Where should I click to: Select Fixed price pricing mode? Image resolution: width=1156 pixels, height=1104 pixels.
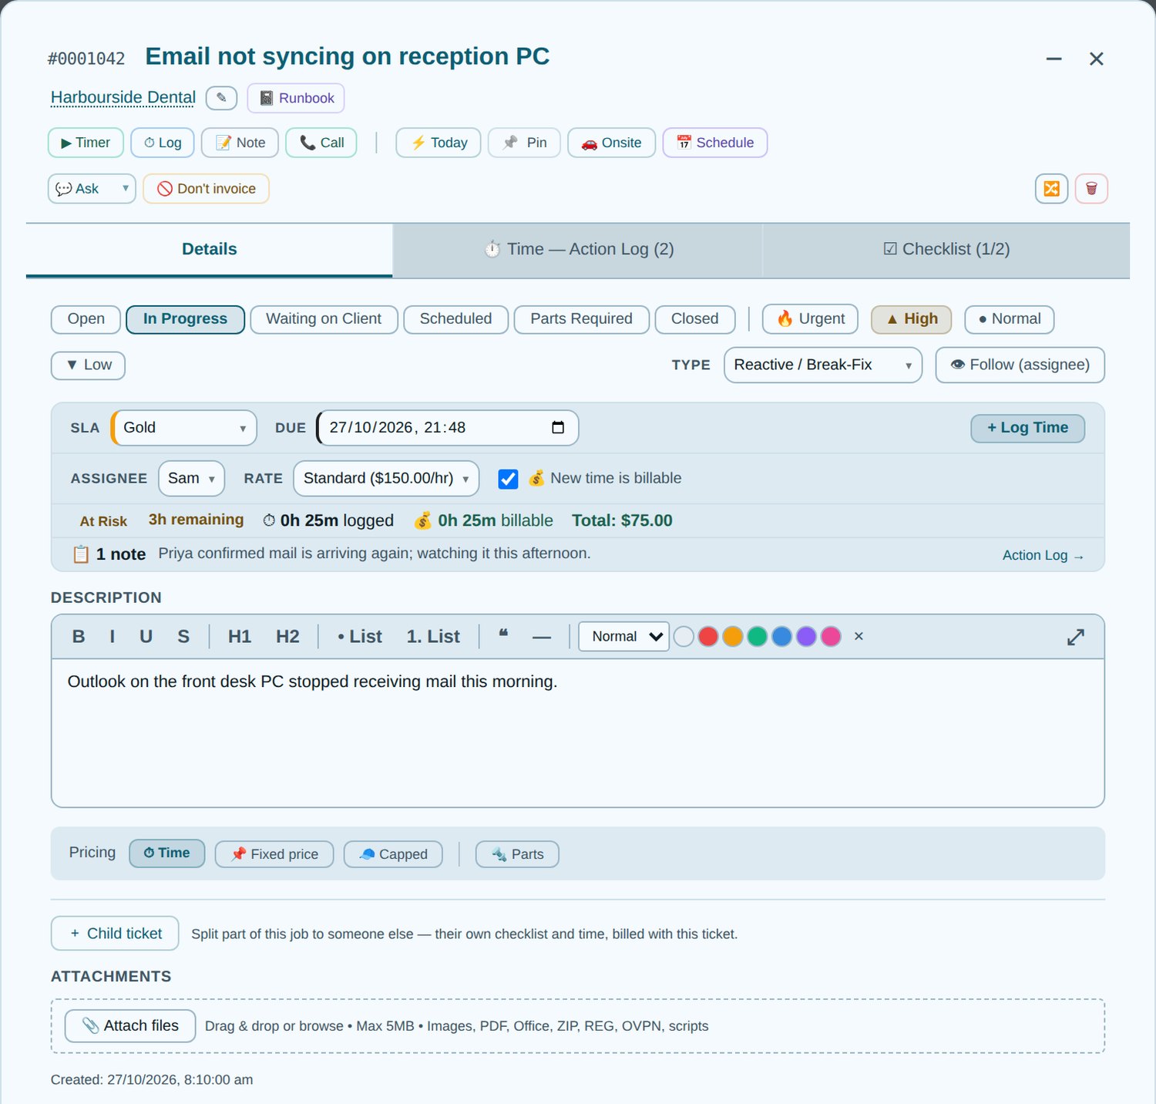pos(274,854)
